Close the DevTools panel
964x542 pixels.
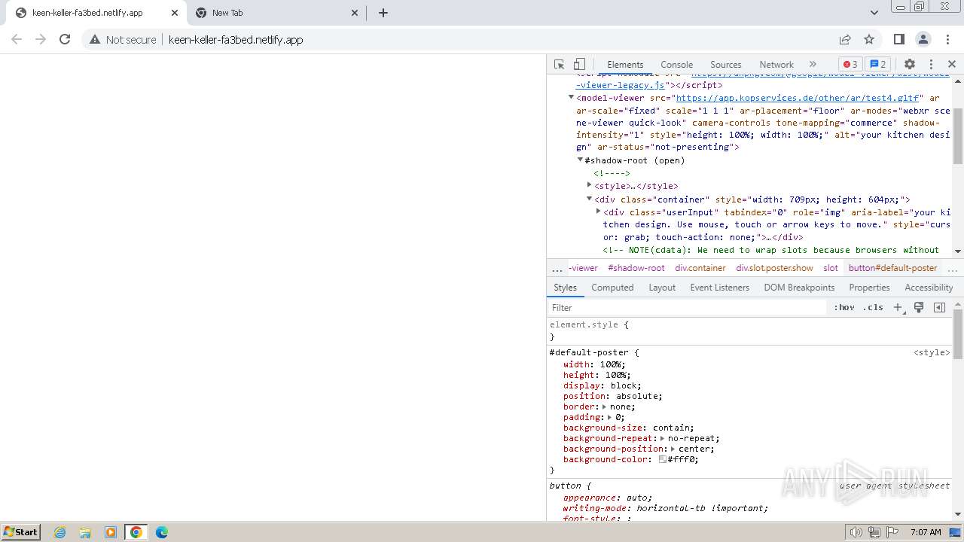point(952,64)
